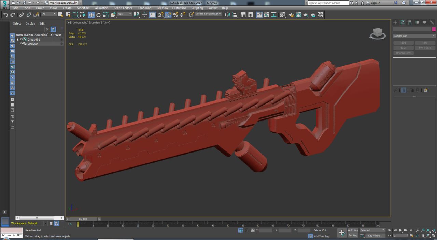The width and height of the screenshot is (437, 240).
Task: Open Select by Name dialog icon
Action: pyautogui.click(x=68, y=15)
